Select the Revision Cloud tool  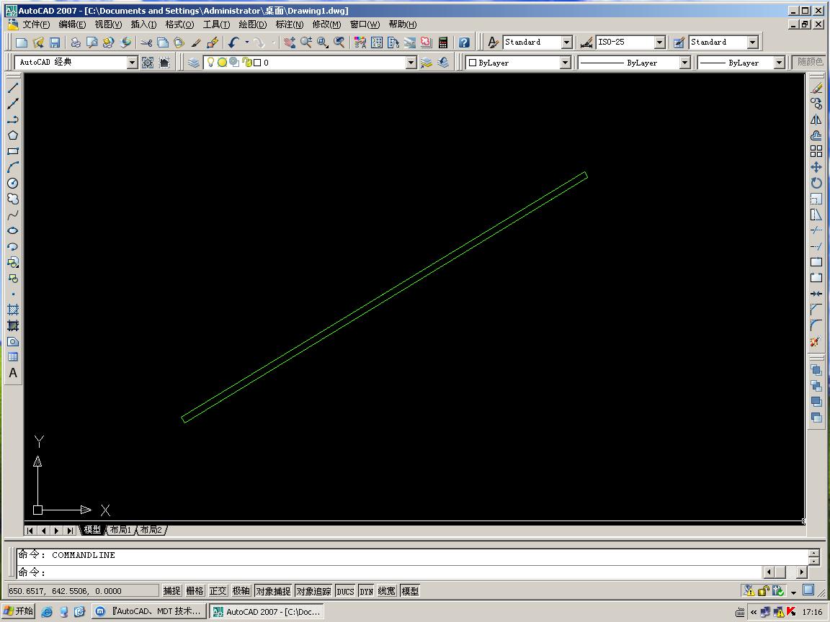pyautogui.click(x=13, y=199)
